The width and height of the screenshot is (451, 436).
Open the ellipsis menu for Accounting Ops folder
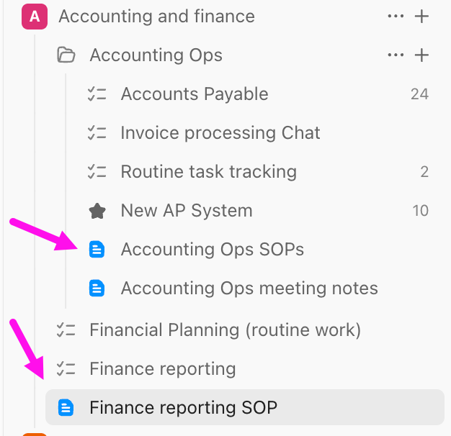tap(396, 55)
